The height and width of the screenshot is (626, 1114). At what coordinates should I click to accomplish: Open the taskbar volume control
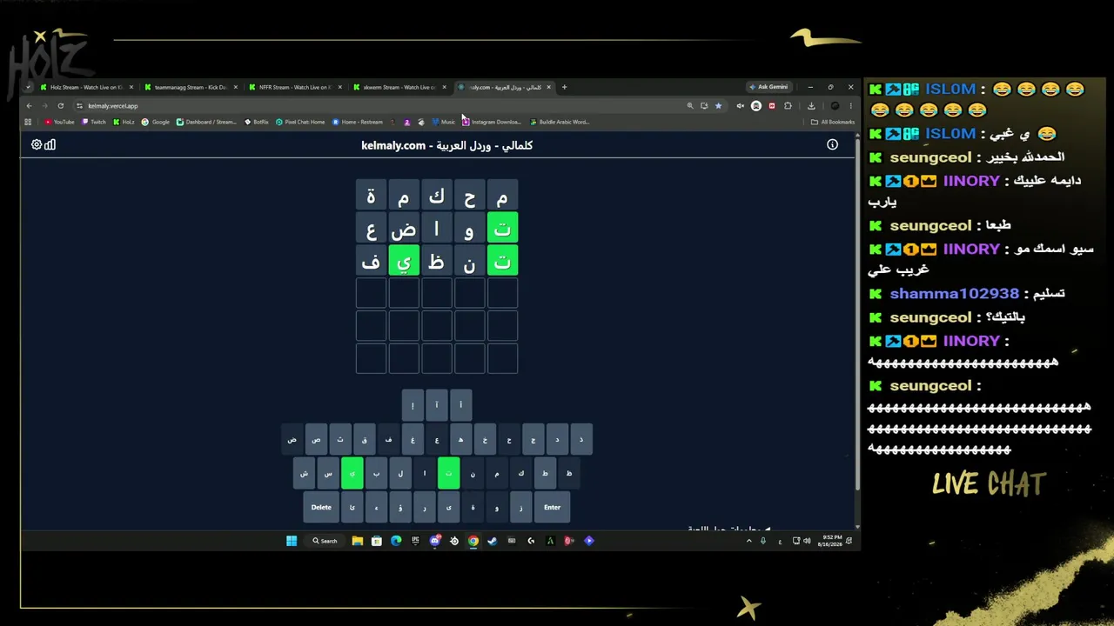click(x=807, y=541)
